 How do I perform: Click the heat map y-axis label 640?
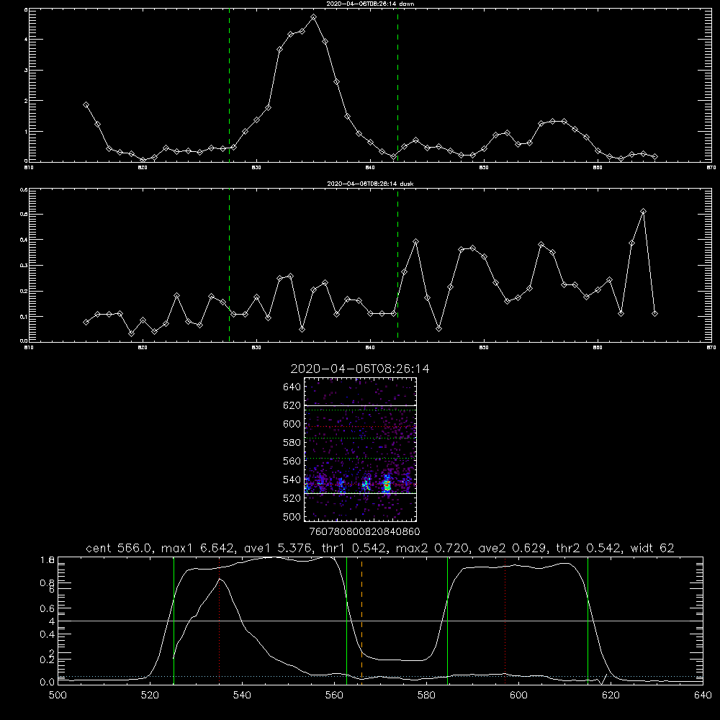[x=292, y=387]
